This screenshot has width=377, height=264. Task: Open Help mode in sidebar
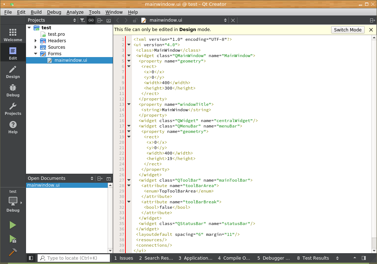pos(13,127)
